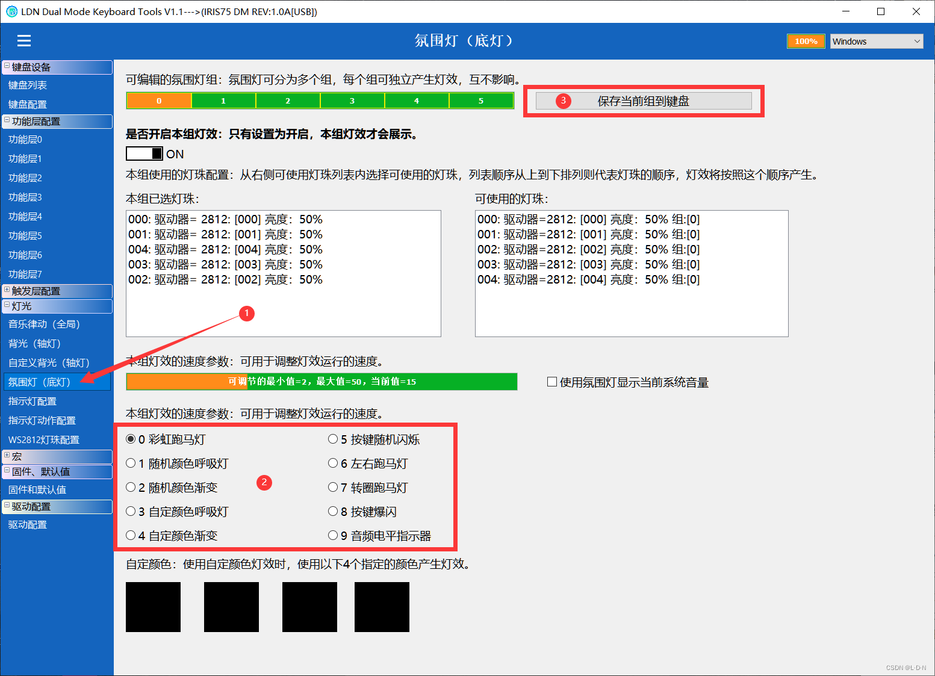Collapse the 灯光 section
The width and height of the screenshot is (935, 676).
7,305
